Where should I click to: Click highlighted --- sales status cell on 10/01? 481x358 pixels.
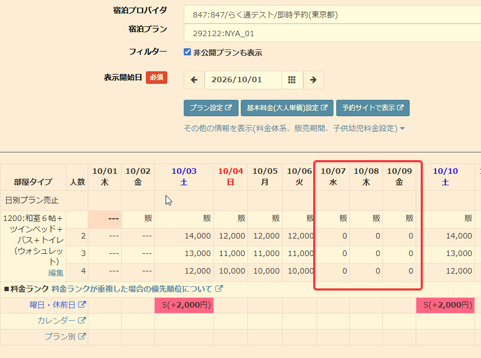tap(105, 219)
